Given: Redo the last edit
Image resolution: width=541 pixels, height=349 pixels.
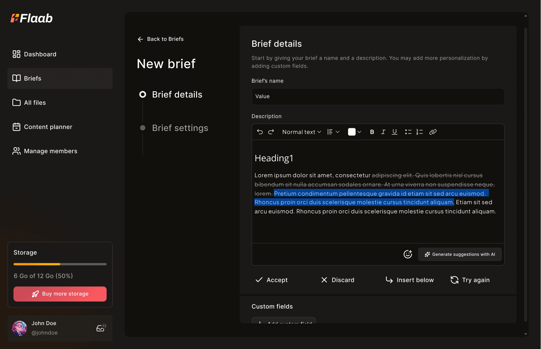Looking at the screenshot, I should 271,132.
